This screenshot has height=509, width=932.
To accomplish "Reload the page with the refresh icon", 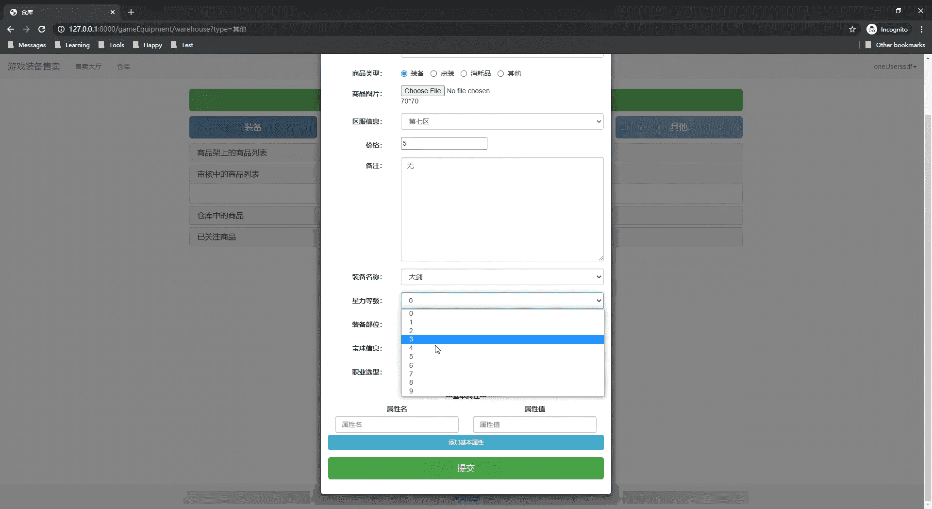I will (42, 29).
